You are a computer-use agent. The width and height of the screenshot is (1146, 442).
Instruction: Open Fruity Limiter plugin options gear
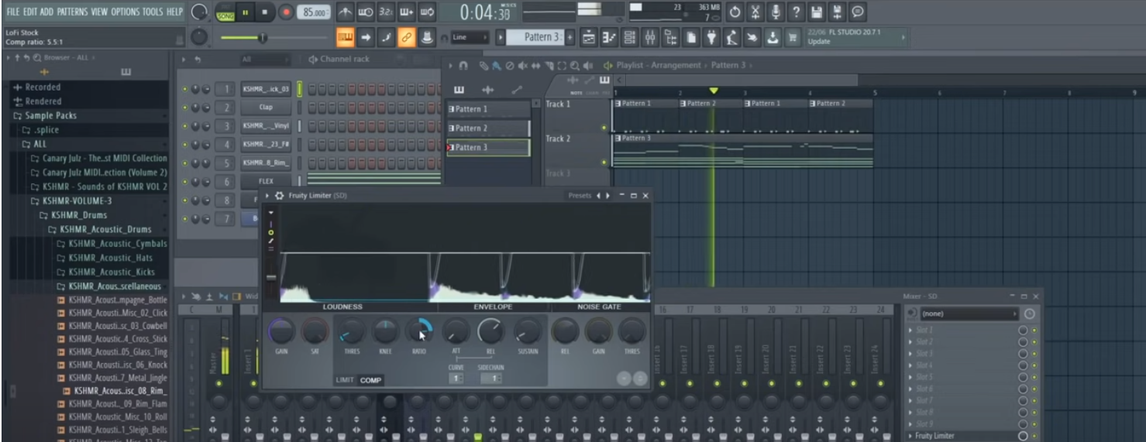click(279, 196)
